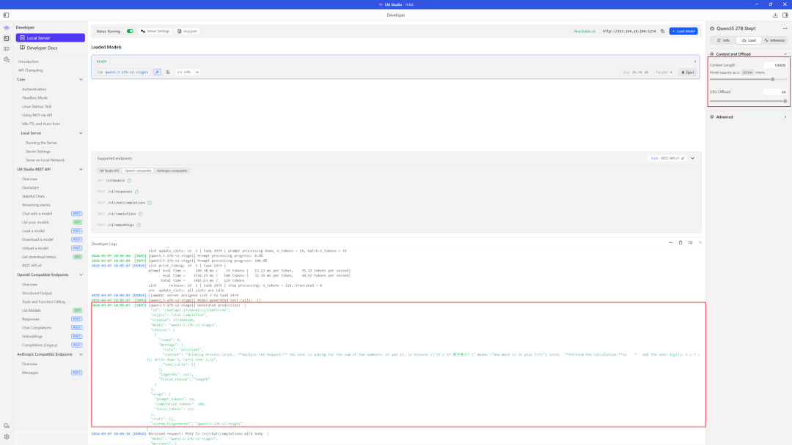Select the Anthropic-compatible endpoints tab

pyautogui.click(x=173, y=171)
